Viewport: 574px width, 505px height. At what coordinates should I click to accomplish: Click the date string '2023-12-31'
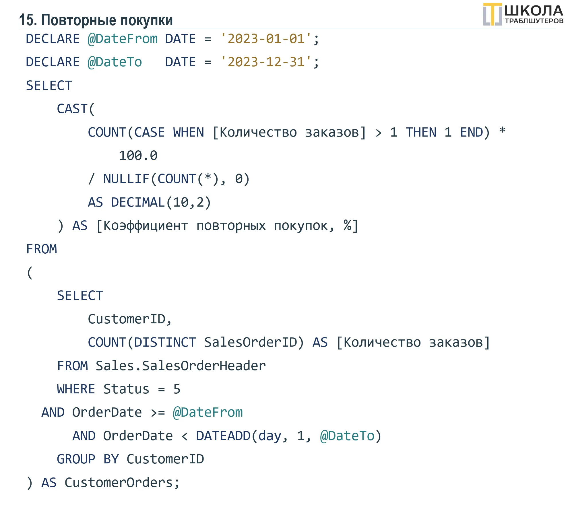(266, 62)
